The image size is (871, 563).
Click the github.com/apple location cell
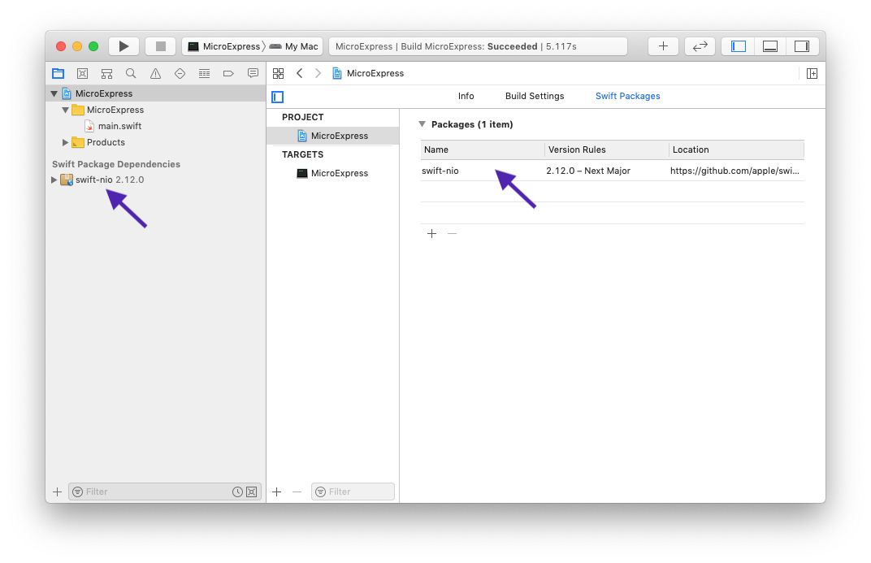click(734, 171)
